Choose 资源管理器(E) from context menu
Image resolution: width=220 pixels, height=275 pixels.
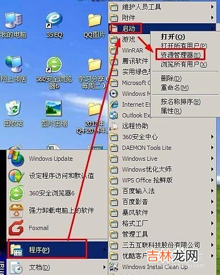pyautogui.click(x=180, y=55)
